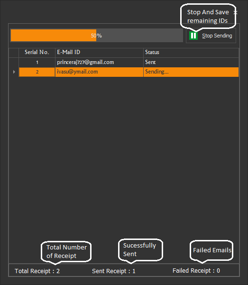This screenshot has width=248, height=285.
Task: Click the Stop Sending button
Action: click(x=211, y=36)
